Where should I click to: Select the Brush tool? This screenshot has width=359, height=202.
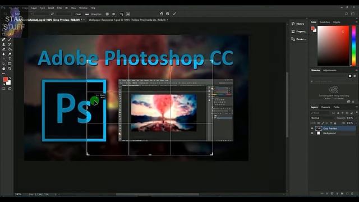[x=10, y=39]
